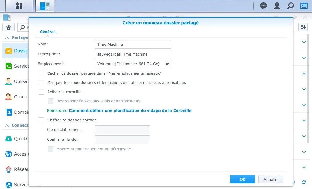Image resolution: width=312 pixels, height=189 pixels.
Task: Click the Control Panel home button
Action: [x=8, y=27]
